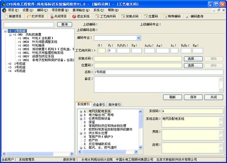
Task: Click 水电水利规划设计总院 in status bar
Action: click(x=97, y=160)
